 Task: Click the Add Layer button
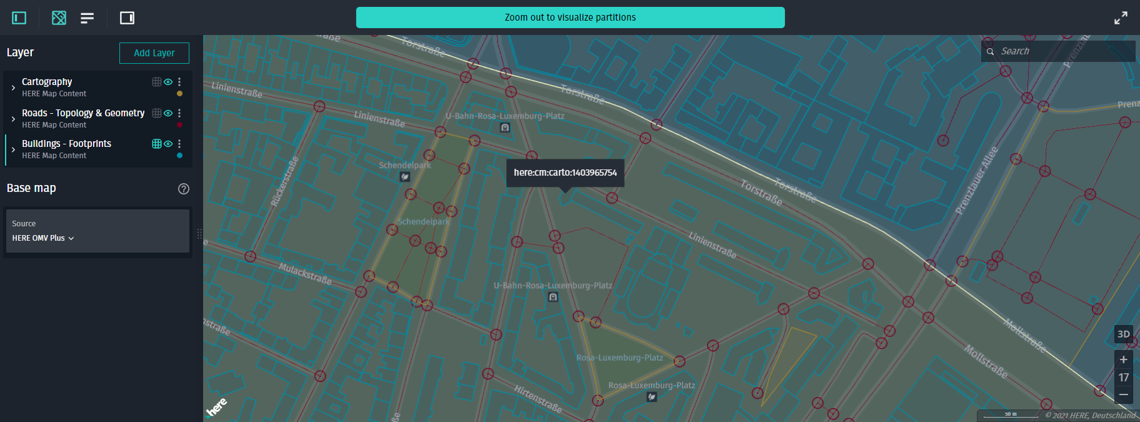coord(154,53)
